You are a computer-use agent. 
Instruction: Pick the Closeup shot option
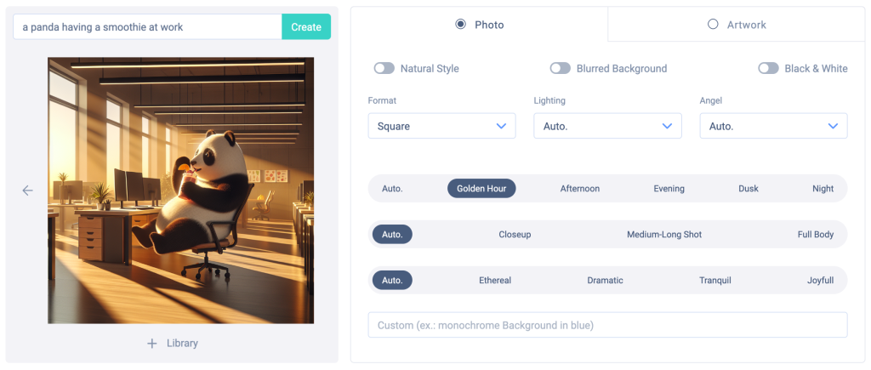[x=515, y=234]
